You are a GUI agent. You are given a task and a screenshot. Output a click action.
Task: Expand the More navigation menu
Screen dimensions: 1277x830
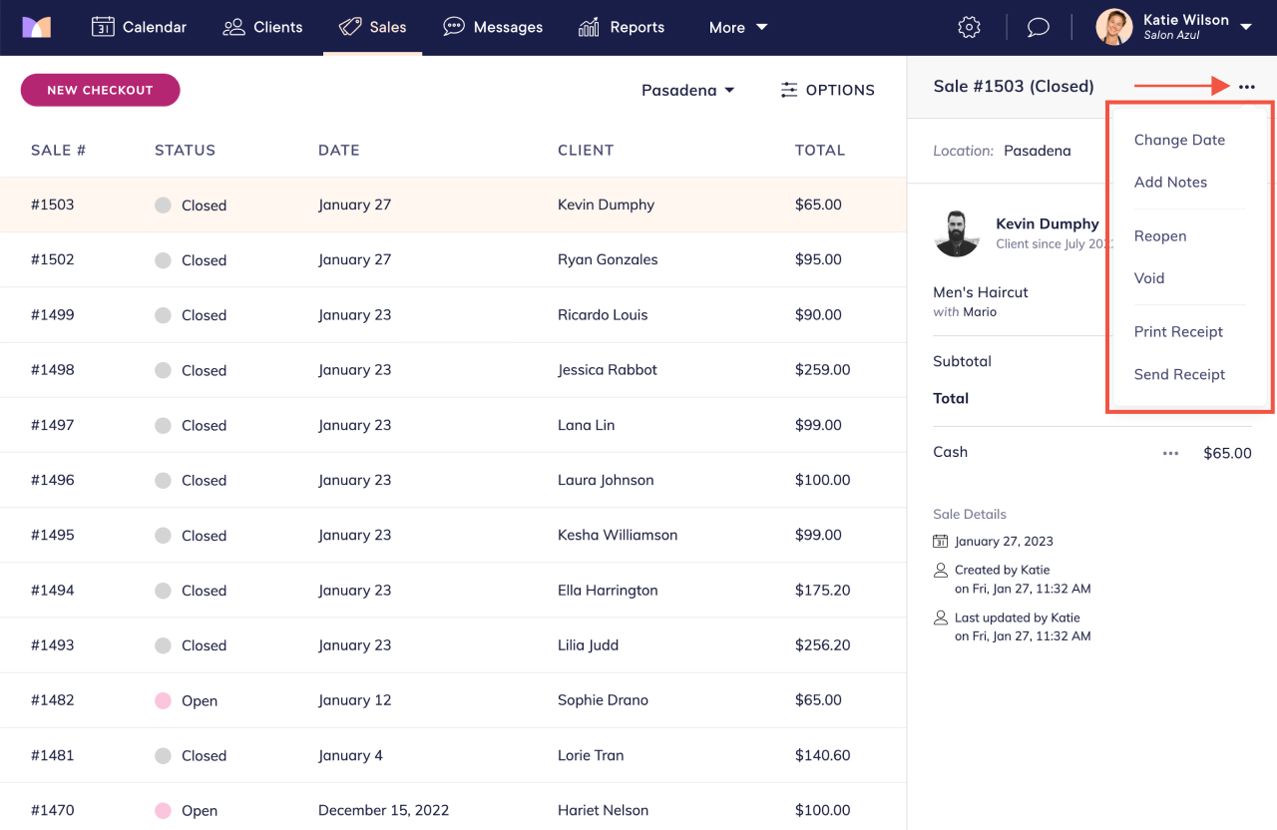(737, 27)
